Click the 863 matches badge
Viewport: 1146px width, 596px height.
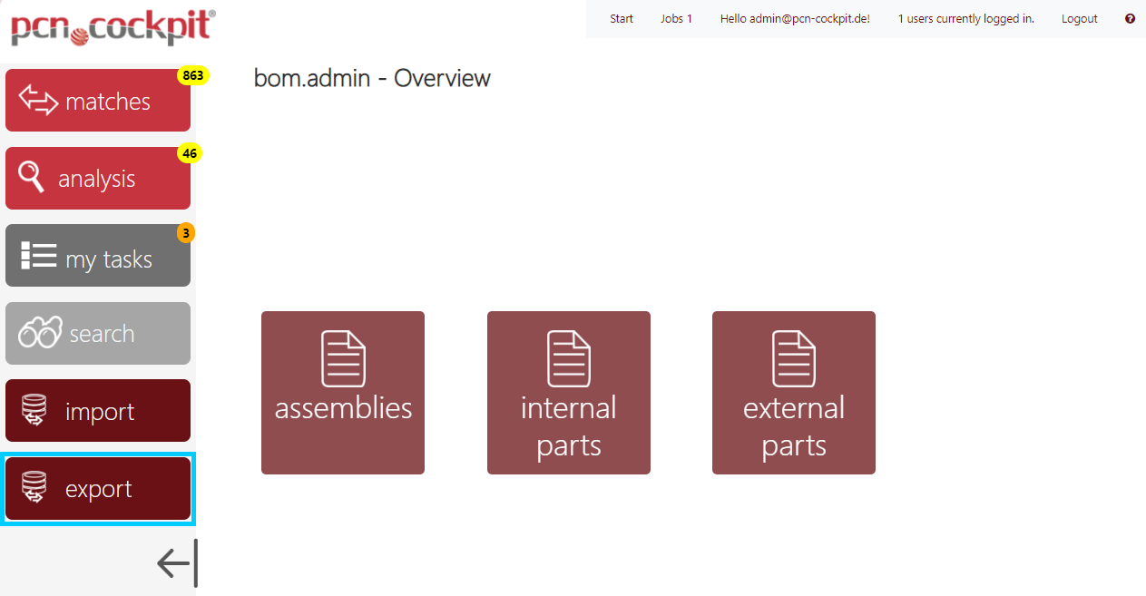pyautogui.click(x=192, y=75)
